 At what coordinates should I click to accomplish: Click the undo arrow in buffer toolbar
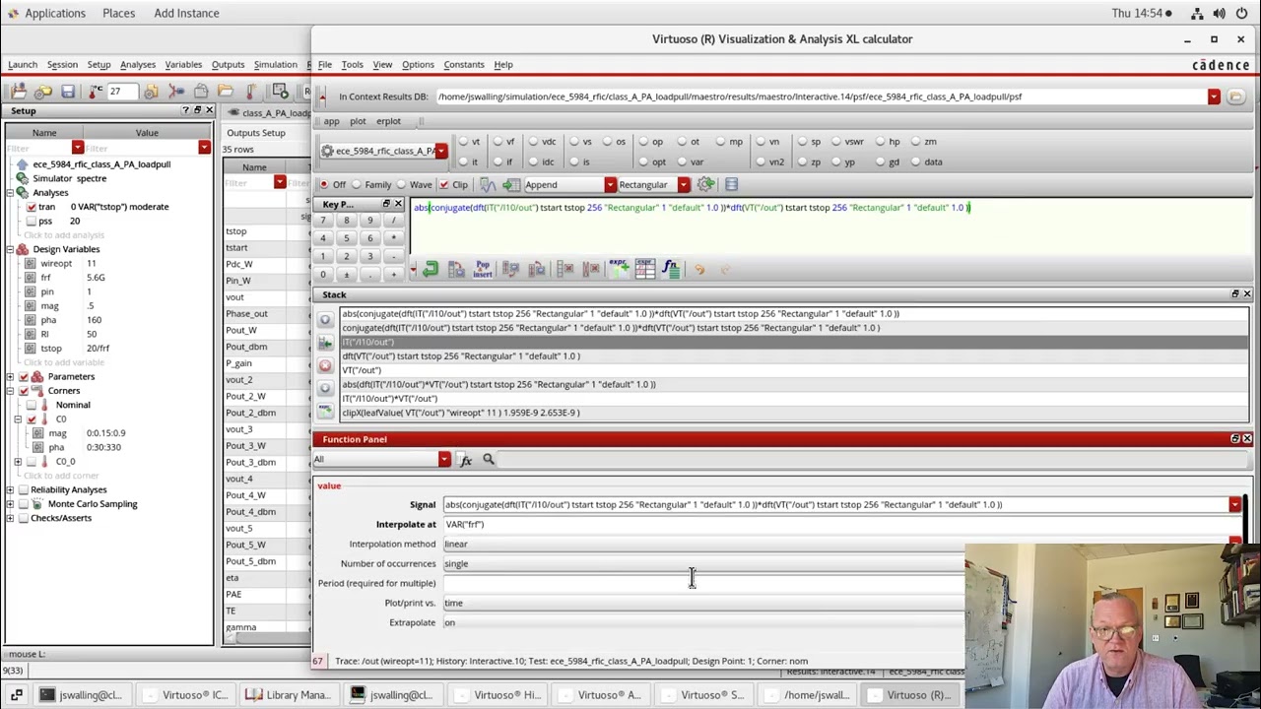[x=698, y=269]
